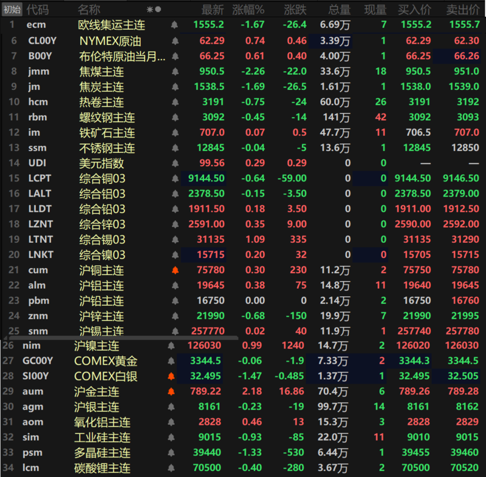Select the 初始 tab
Screen dimensions: 486x477
(x=12, y=10)
